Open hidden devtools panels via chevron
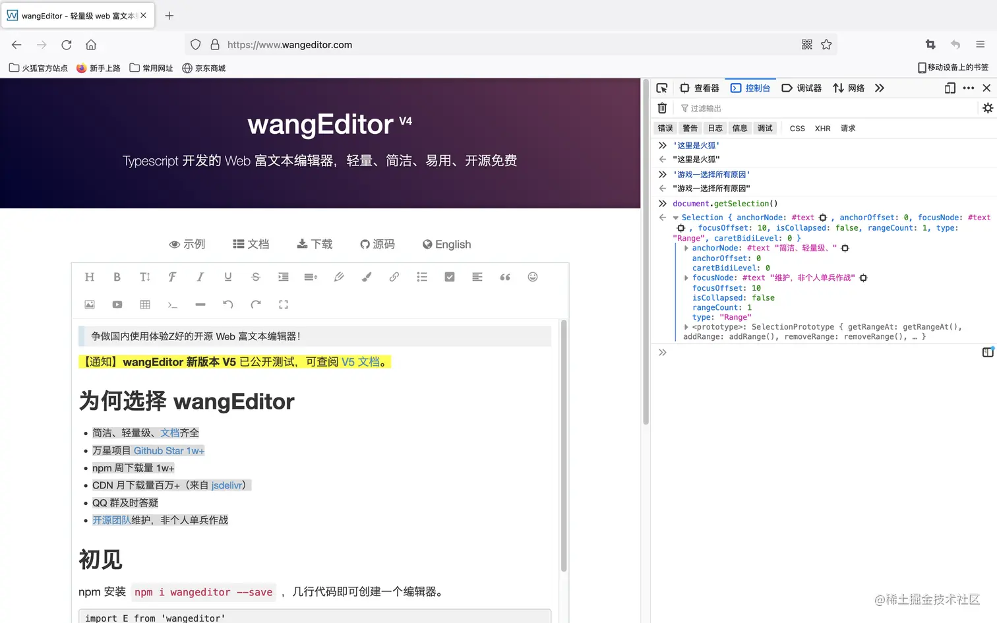The width and height of the screenshot is (997, 623). (x=879, y=88)
